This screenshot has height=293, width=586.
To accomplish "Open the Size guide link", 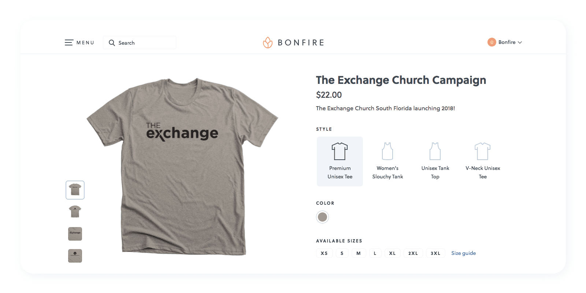I will pos(463,253).
